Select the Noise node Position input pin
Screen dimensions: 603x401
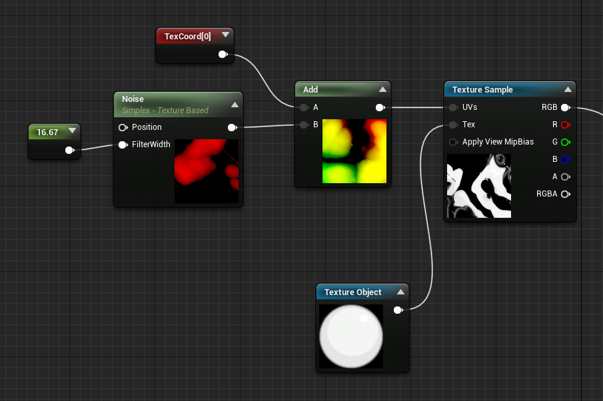(x=123, y=127)
